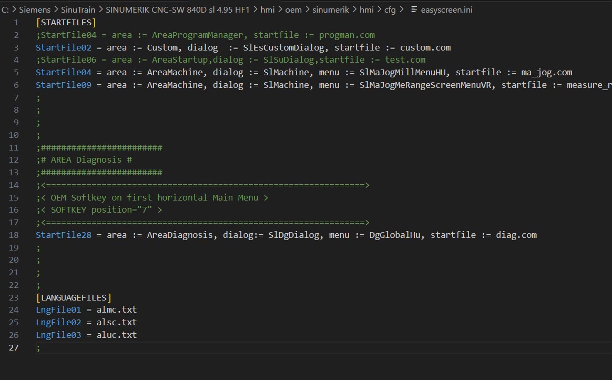
Task: Click the [LANGUAGEFILES] section header
Action: click(74, 297)
